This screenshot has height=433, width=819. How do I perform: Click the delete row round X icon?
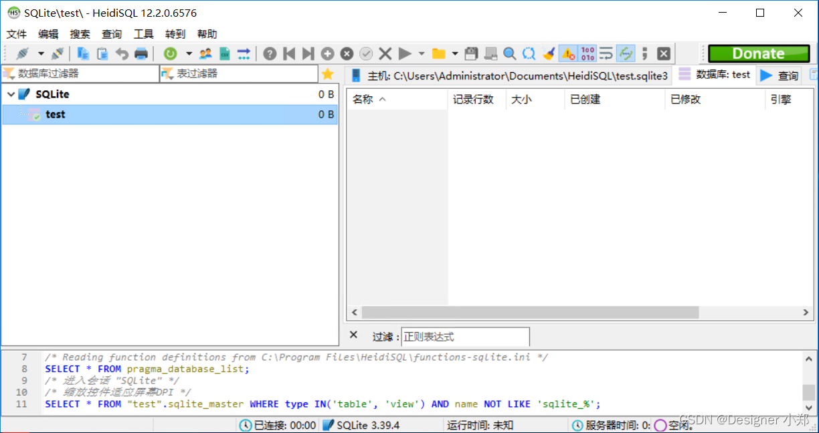pos(347,53)
